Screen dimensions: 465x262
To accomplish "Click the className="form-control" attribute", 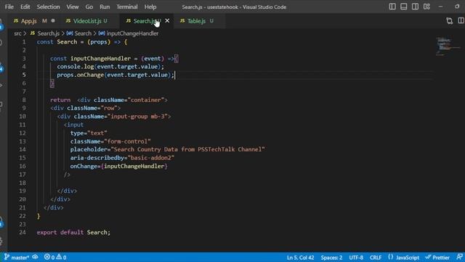I will pyautogui.click(x=110, y=141).
